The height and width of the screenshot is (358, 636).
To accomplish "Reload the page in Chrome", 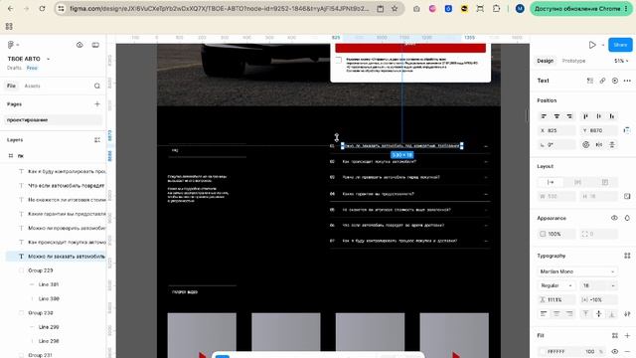I will [42, 9].
